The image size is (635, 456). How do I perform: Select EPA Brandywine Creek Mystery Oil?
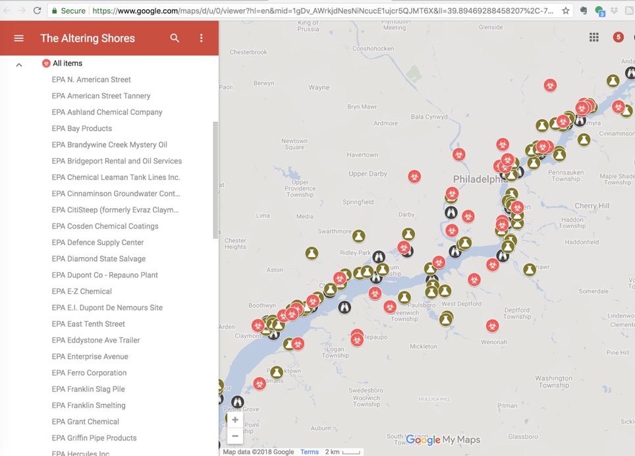109,144
